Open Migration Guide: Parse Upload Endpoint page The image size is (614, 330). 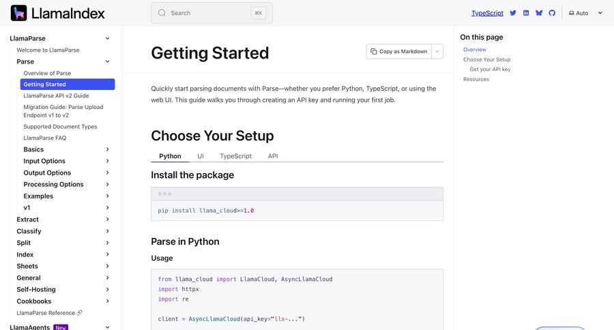[63, 111]
